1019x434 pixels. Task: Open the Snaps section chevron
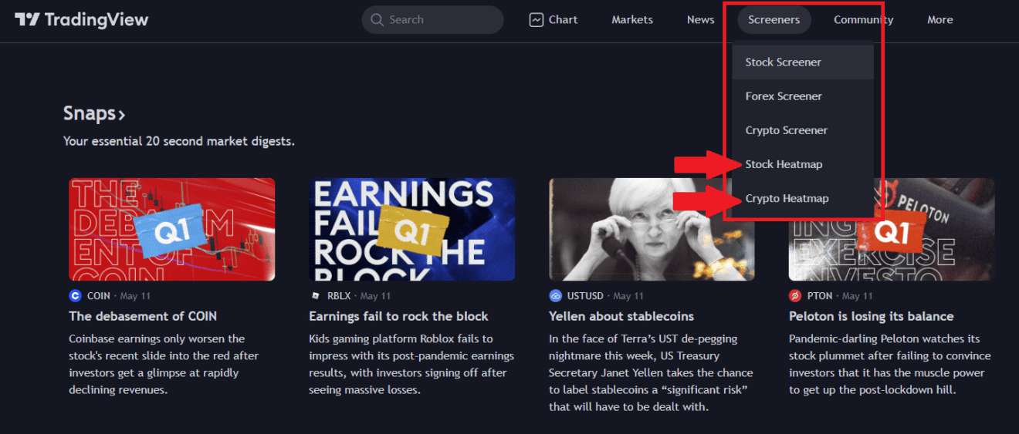[122, 116]
